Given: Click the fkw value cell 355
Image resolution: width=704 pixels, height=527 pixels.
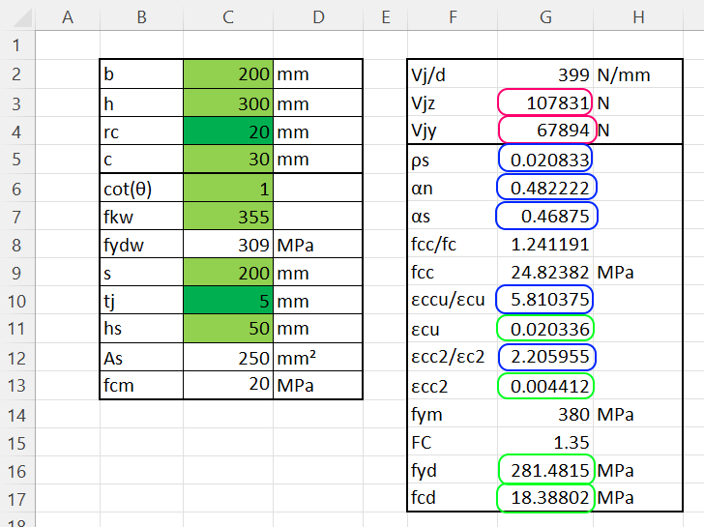Looking at the screenshot, I should click(228, 216).
